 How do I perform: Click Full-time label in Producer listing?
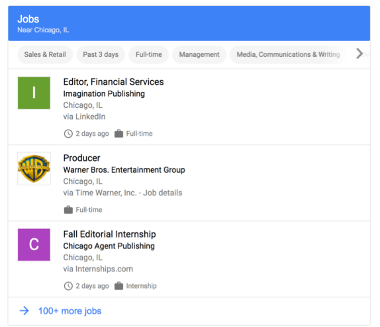click(x=89, y=210)
